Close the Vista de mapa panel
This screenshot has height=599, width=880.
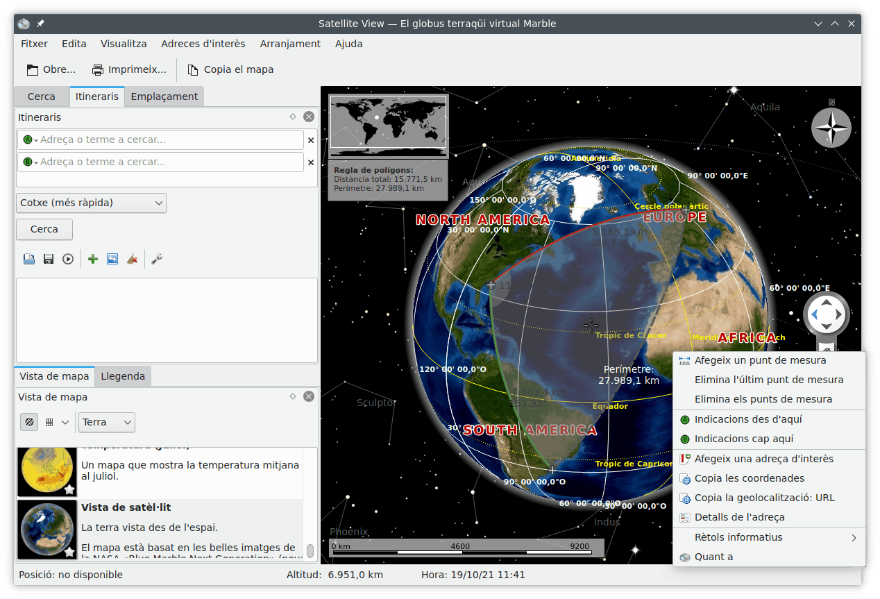[x=309, y=396]
